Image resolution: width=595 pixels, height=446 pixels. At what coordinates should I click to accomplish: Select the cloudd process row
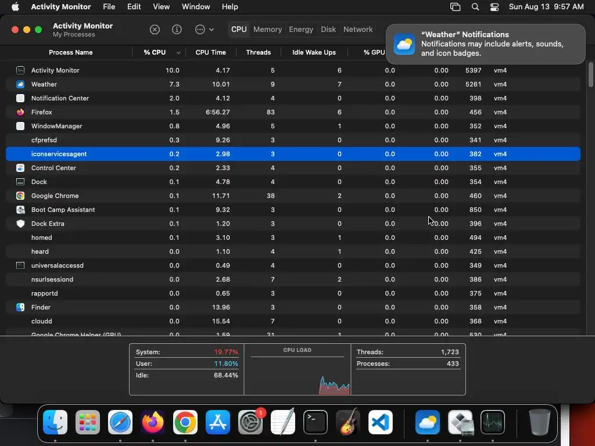[x=293, y=321]
